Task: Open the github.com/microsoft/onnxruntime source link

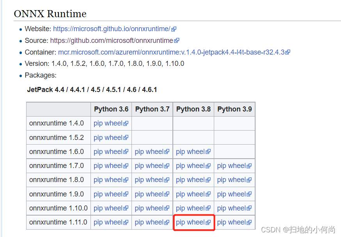Action: point(112,41)
